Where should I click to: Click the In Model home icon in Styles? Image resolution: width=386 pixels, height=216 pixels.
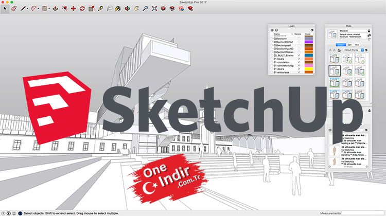click(x=339, y=50)
